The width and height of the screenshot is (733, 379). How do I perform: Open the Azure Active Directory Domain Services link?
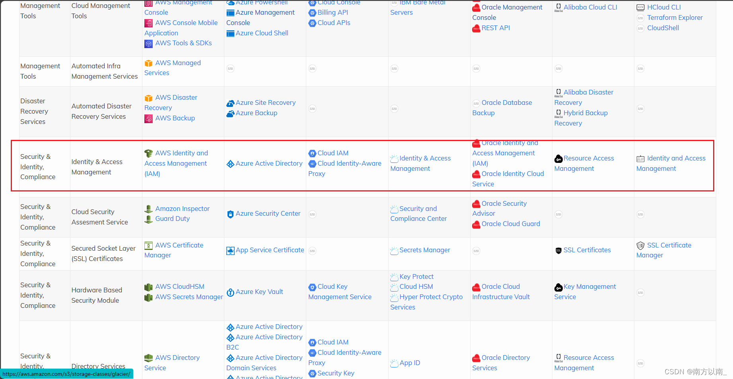click(x=264, y=363)
